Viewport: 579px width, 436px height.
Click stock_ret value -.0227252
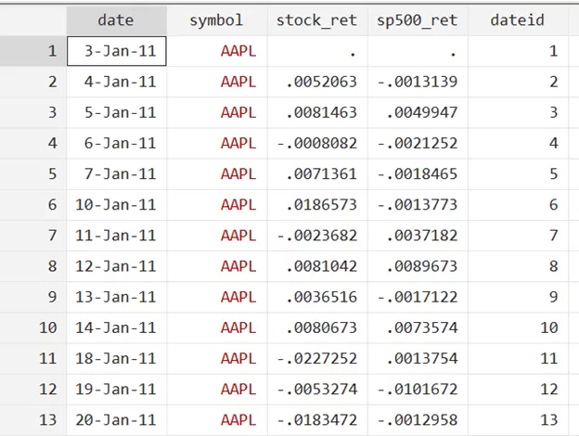pos(317,358)
